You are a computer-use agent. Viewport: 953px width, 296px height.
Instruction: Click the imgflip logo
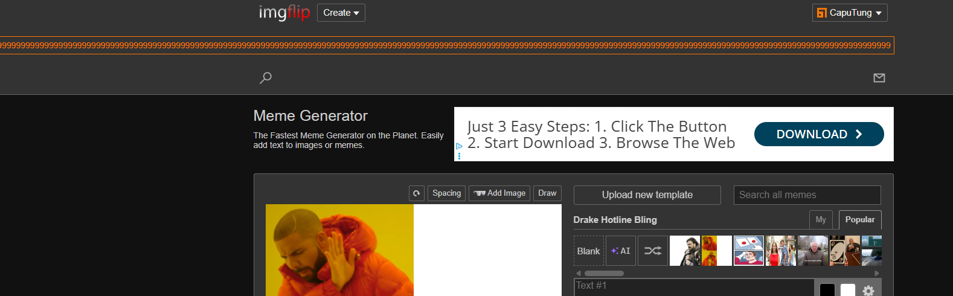284,13
